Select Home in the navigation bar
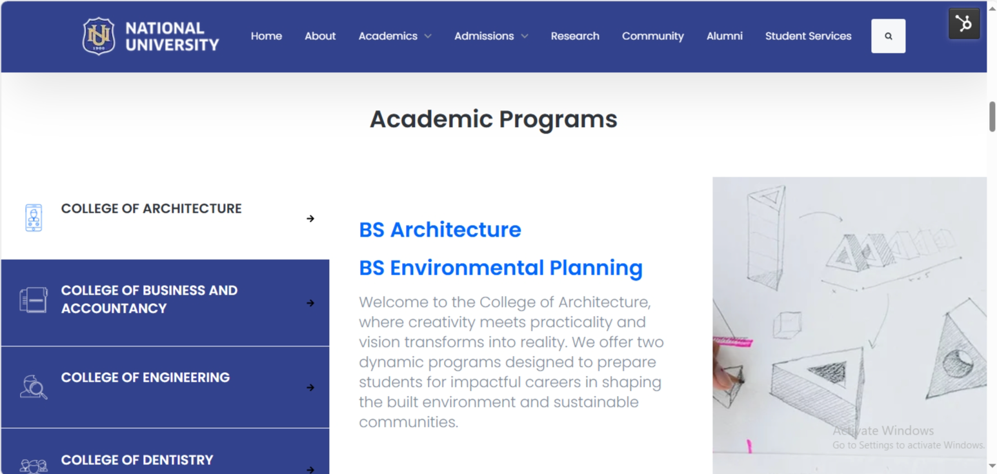The image size is (997, 474). (266, 36)
